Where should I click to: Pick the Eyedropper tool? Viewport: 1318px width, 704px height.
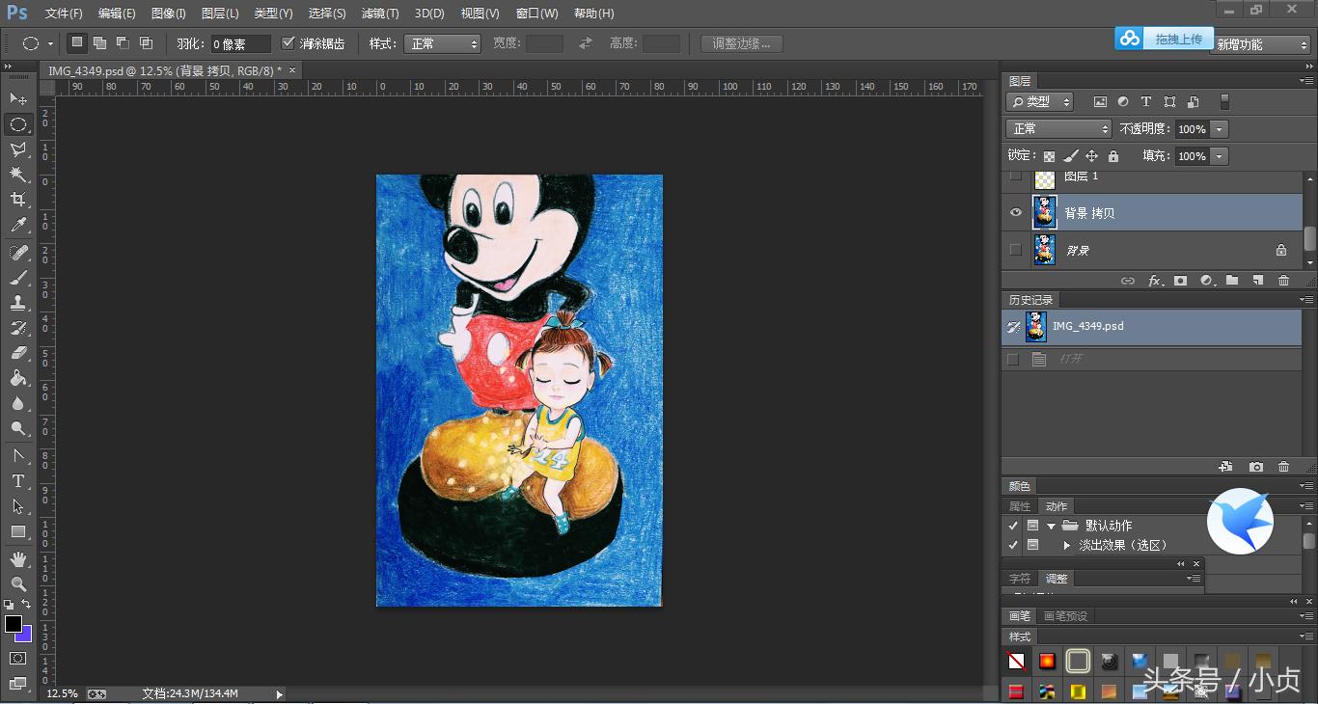click(17, 226)
